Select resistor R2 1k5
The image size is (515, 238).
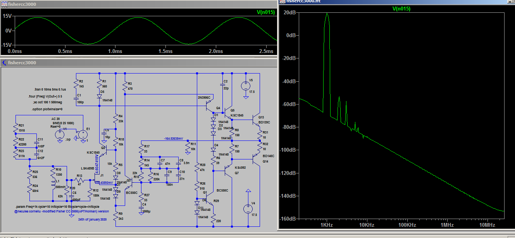(x=76, y=84)
